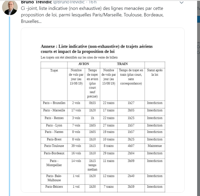
Task: Open the tweet options chevron menu
Action: (x=182, y=3)
